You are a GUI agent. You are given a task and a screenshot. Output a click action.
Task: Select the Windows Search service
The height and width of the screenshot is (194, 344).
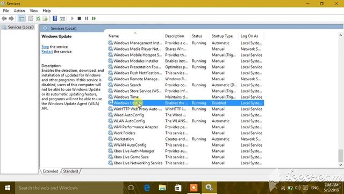tap(186, 85)
